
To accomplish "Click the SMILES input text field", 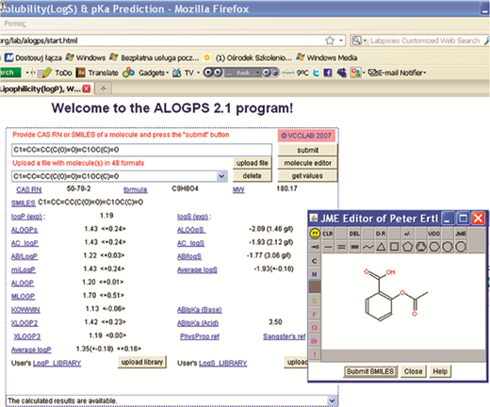I will pyautogui.click(x=141, y=150).
